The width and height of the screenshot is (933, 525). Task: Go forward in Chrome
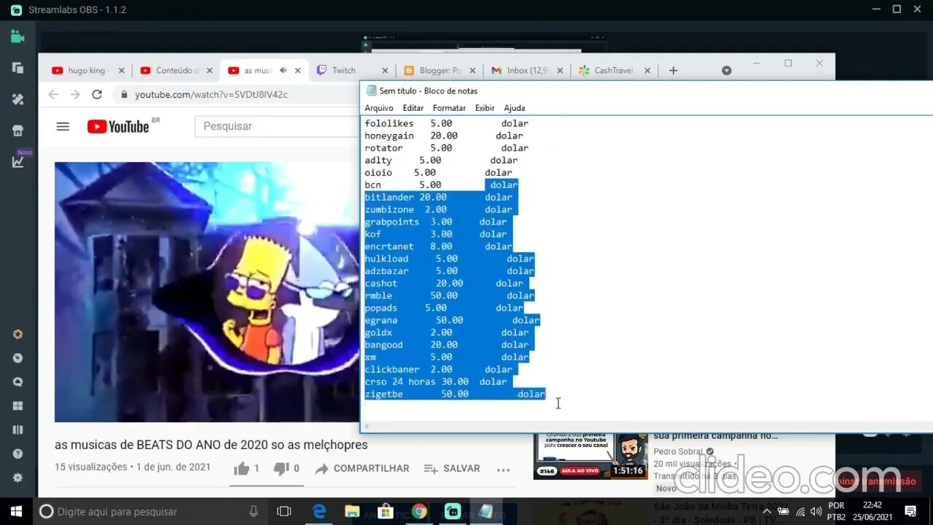[75, 95]
